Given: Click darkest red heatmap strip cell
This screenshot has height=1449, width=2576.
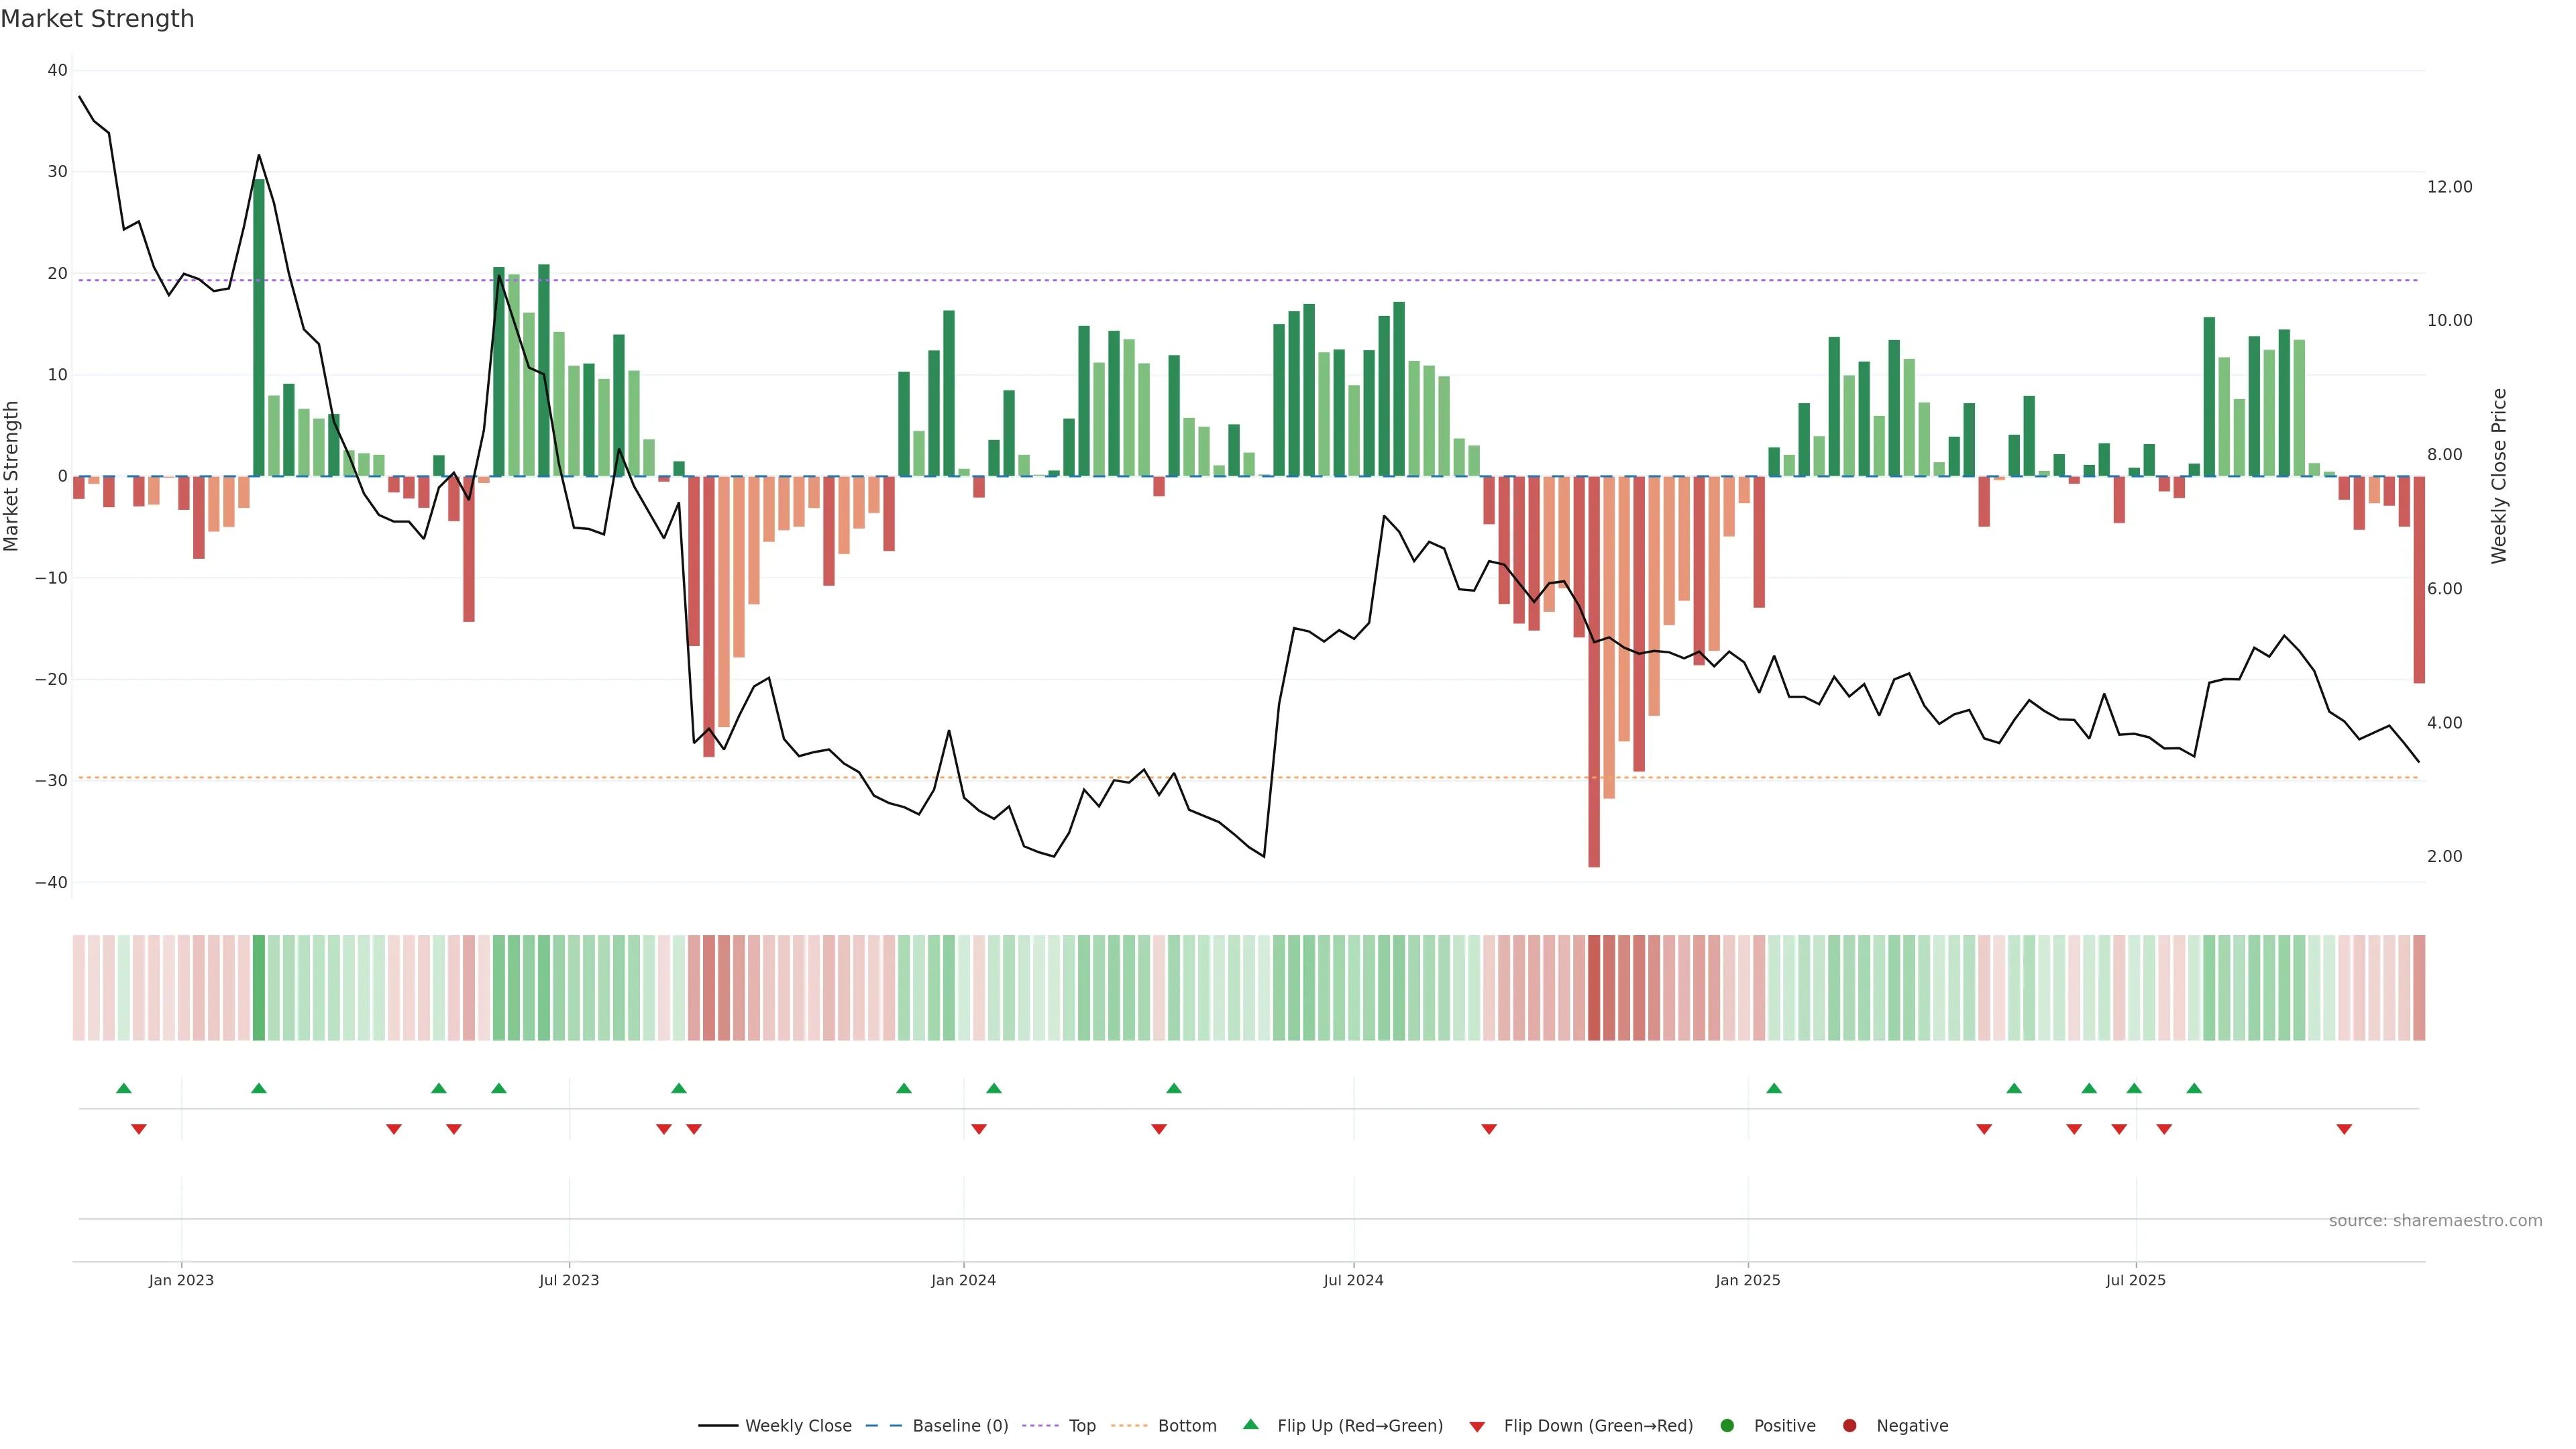Looking at the screenshot, I should coord(1594,987).
